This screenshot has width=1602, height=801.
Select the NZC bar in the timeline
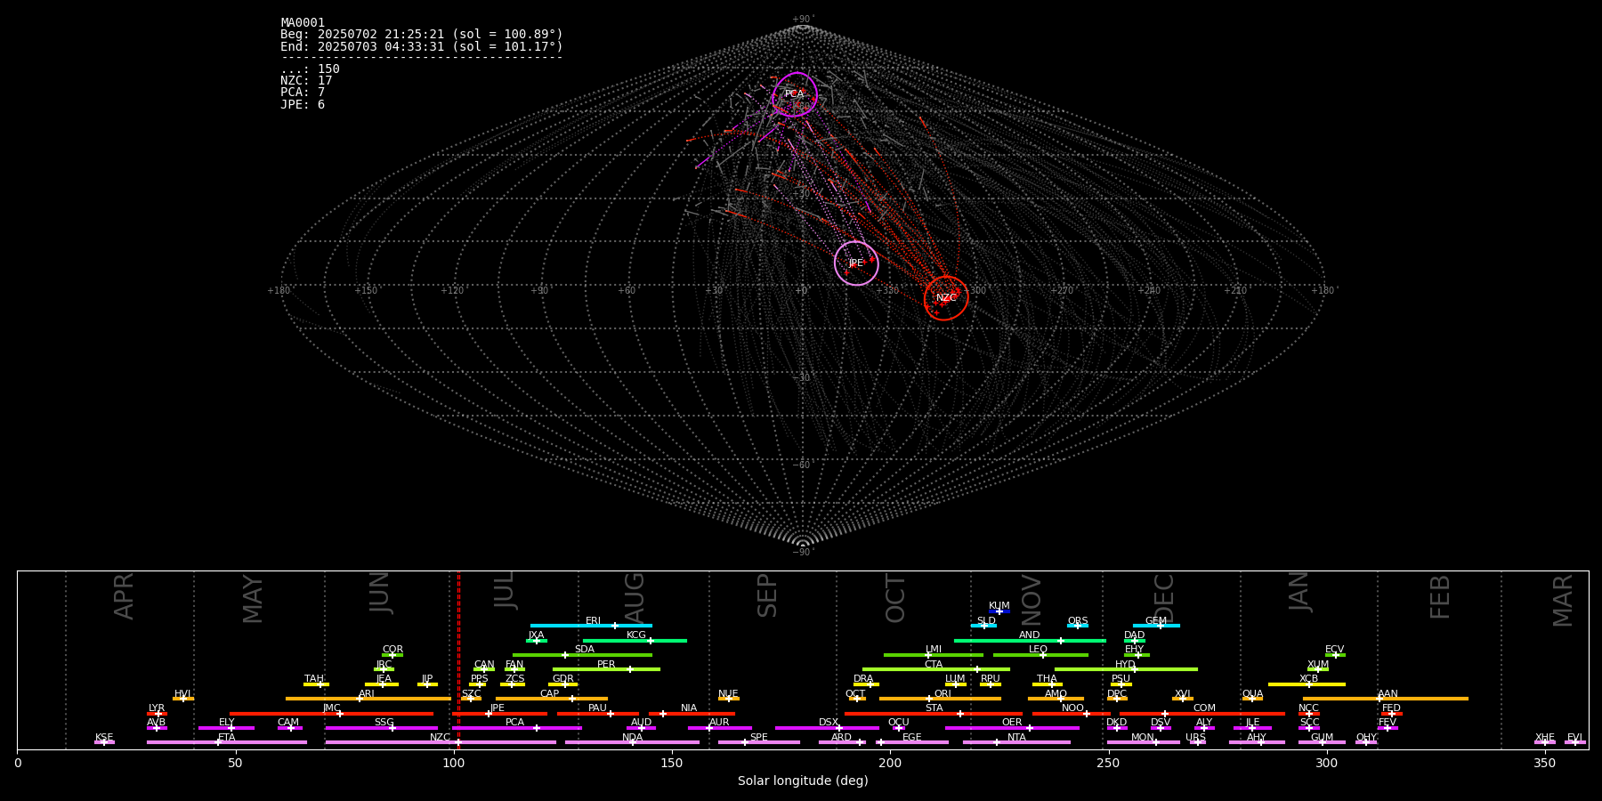441,742
